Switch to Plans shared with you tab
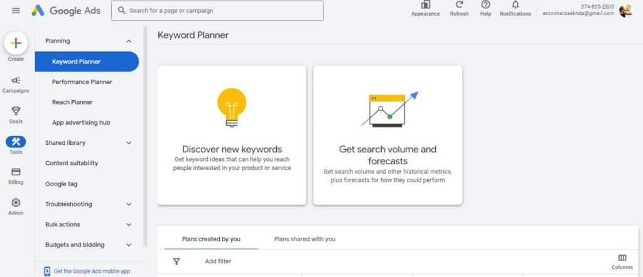 pyautogui.click(x=305, y=239)
